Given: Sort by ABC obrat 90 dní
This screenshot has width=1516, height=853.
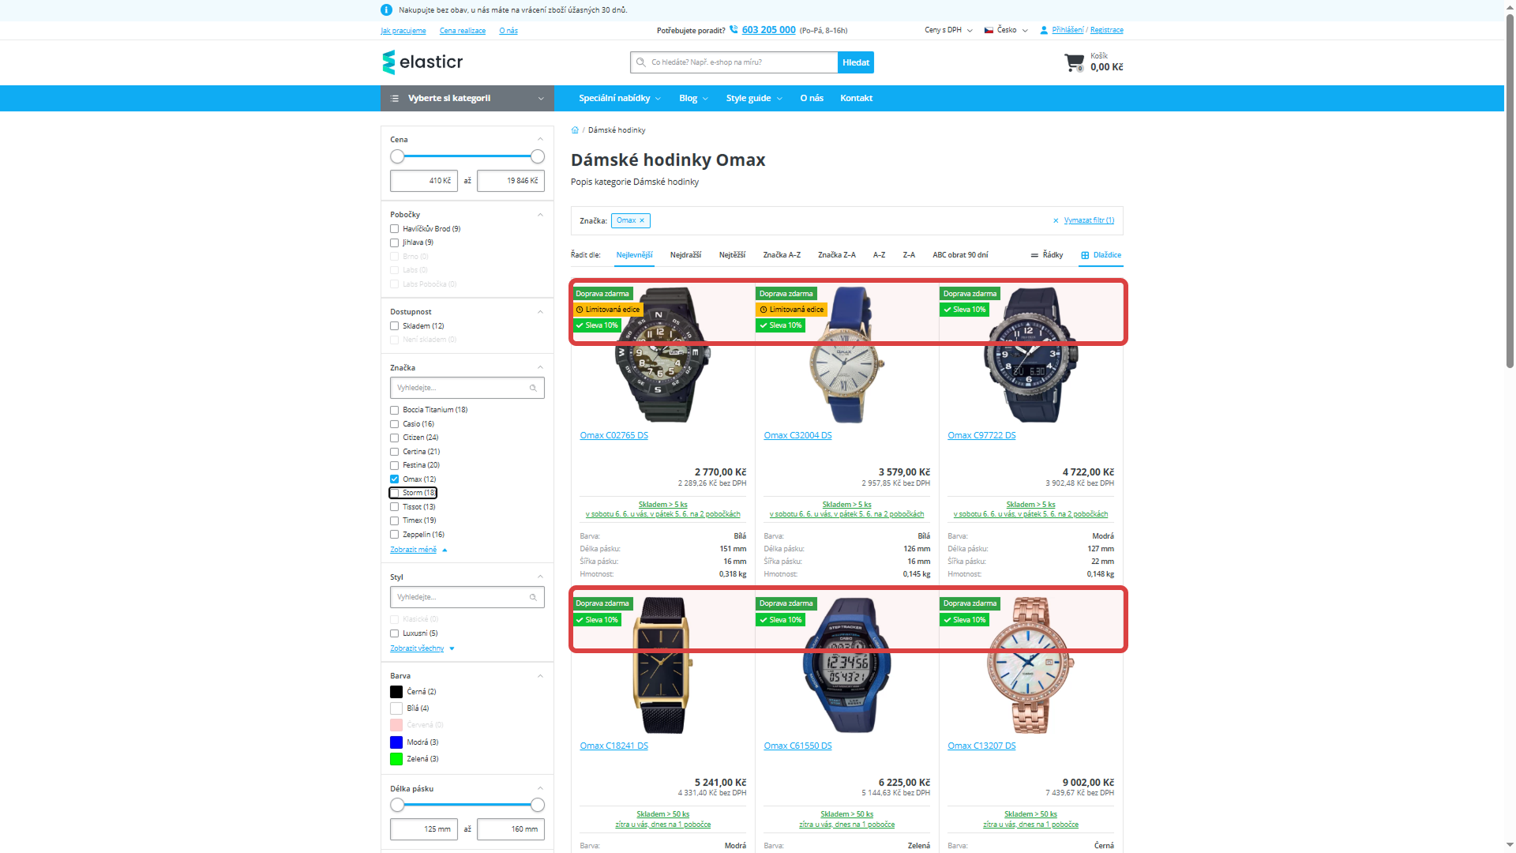Looking at the screenshot, I should tap(960, 255).
